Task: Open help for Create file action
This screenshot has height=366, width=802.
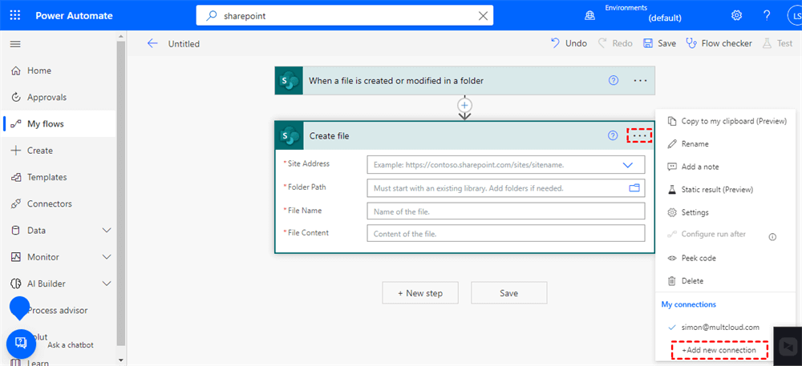Action: (613, 135)
